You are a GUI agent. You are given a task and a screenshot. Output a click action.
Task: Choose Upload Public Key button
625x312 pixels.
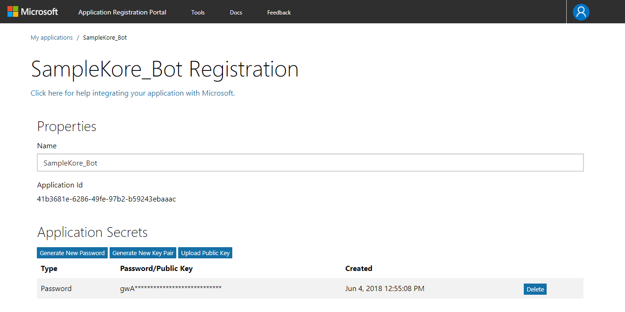click(x=205, y=253)
